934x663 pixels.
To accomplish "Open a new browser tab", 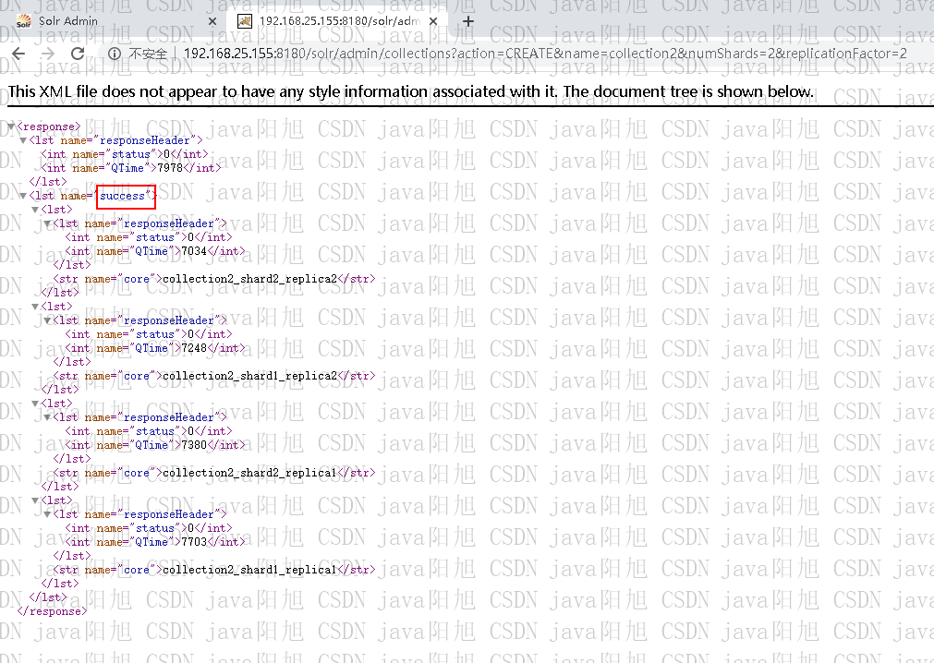I will [468, 21].
